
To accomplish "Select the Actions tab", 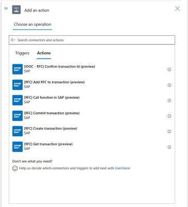I will (x=44, y=53).
